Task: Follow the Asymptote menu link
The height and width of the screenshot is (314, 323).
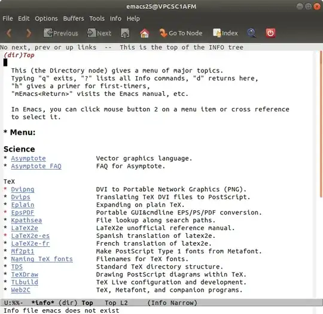Action: point(29,158)
